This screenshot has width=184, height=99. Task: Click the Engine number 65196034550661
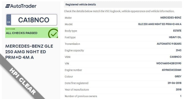pos(172,70)
